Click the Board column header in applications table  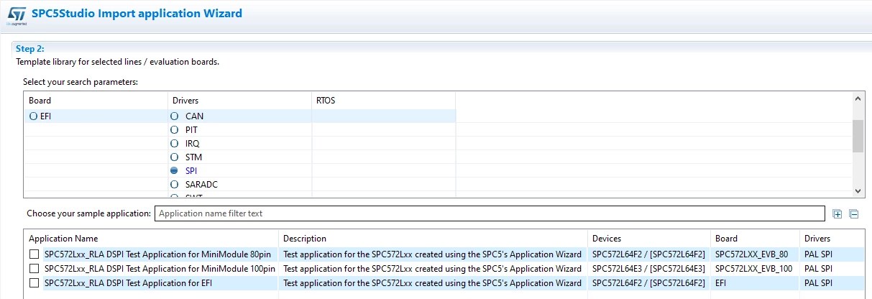tap(755, 239)
